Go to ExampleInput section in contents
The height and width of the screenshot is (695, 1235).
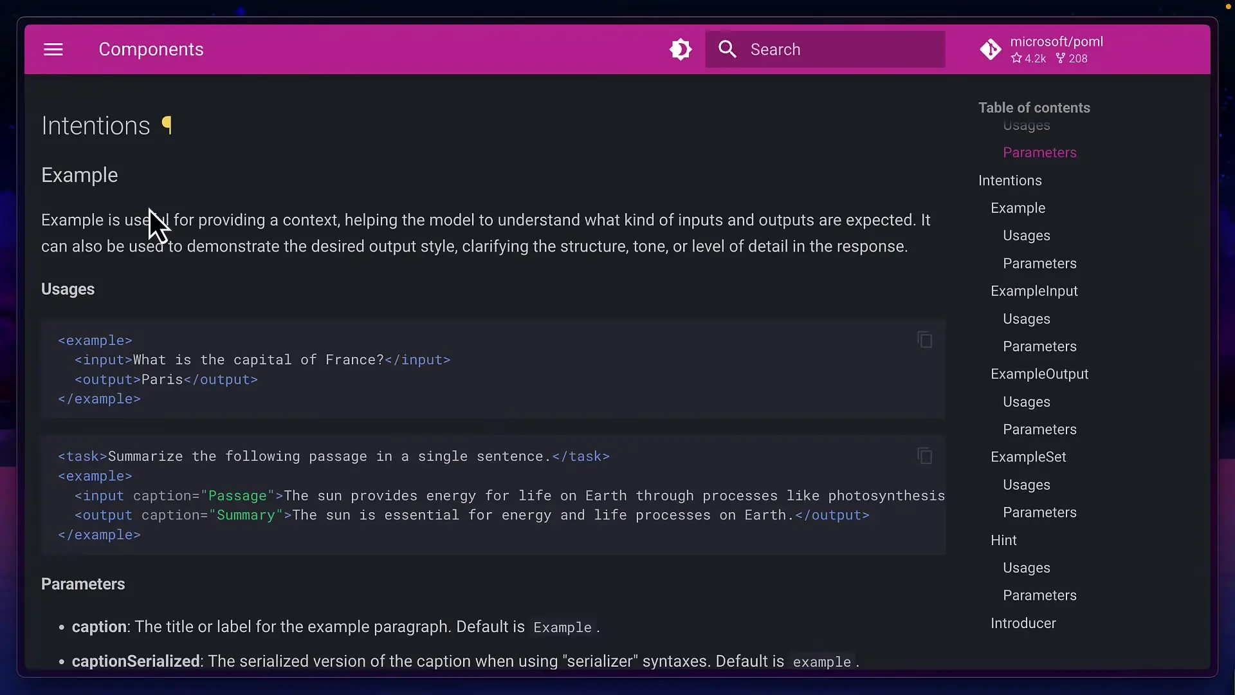pos(1034,292)
